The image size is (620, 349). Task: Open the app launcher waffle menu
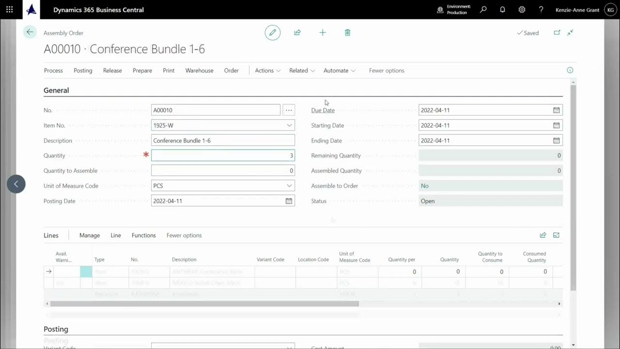10,10
